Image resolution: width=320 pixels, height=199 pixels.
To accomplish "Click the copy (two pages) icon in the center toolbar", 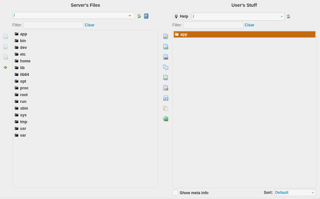I will click(166, 67).
